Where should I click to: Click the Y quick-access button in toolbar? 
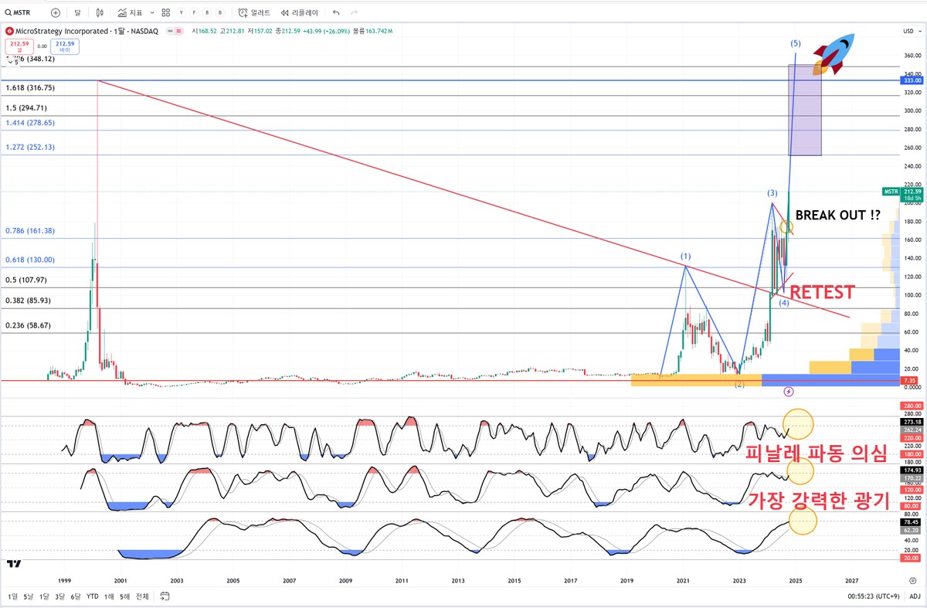(x=182, y=12)
